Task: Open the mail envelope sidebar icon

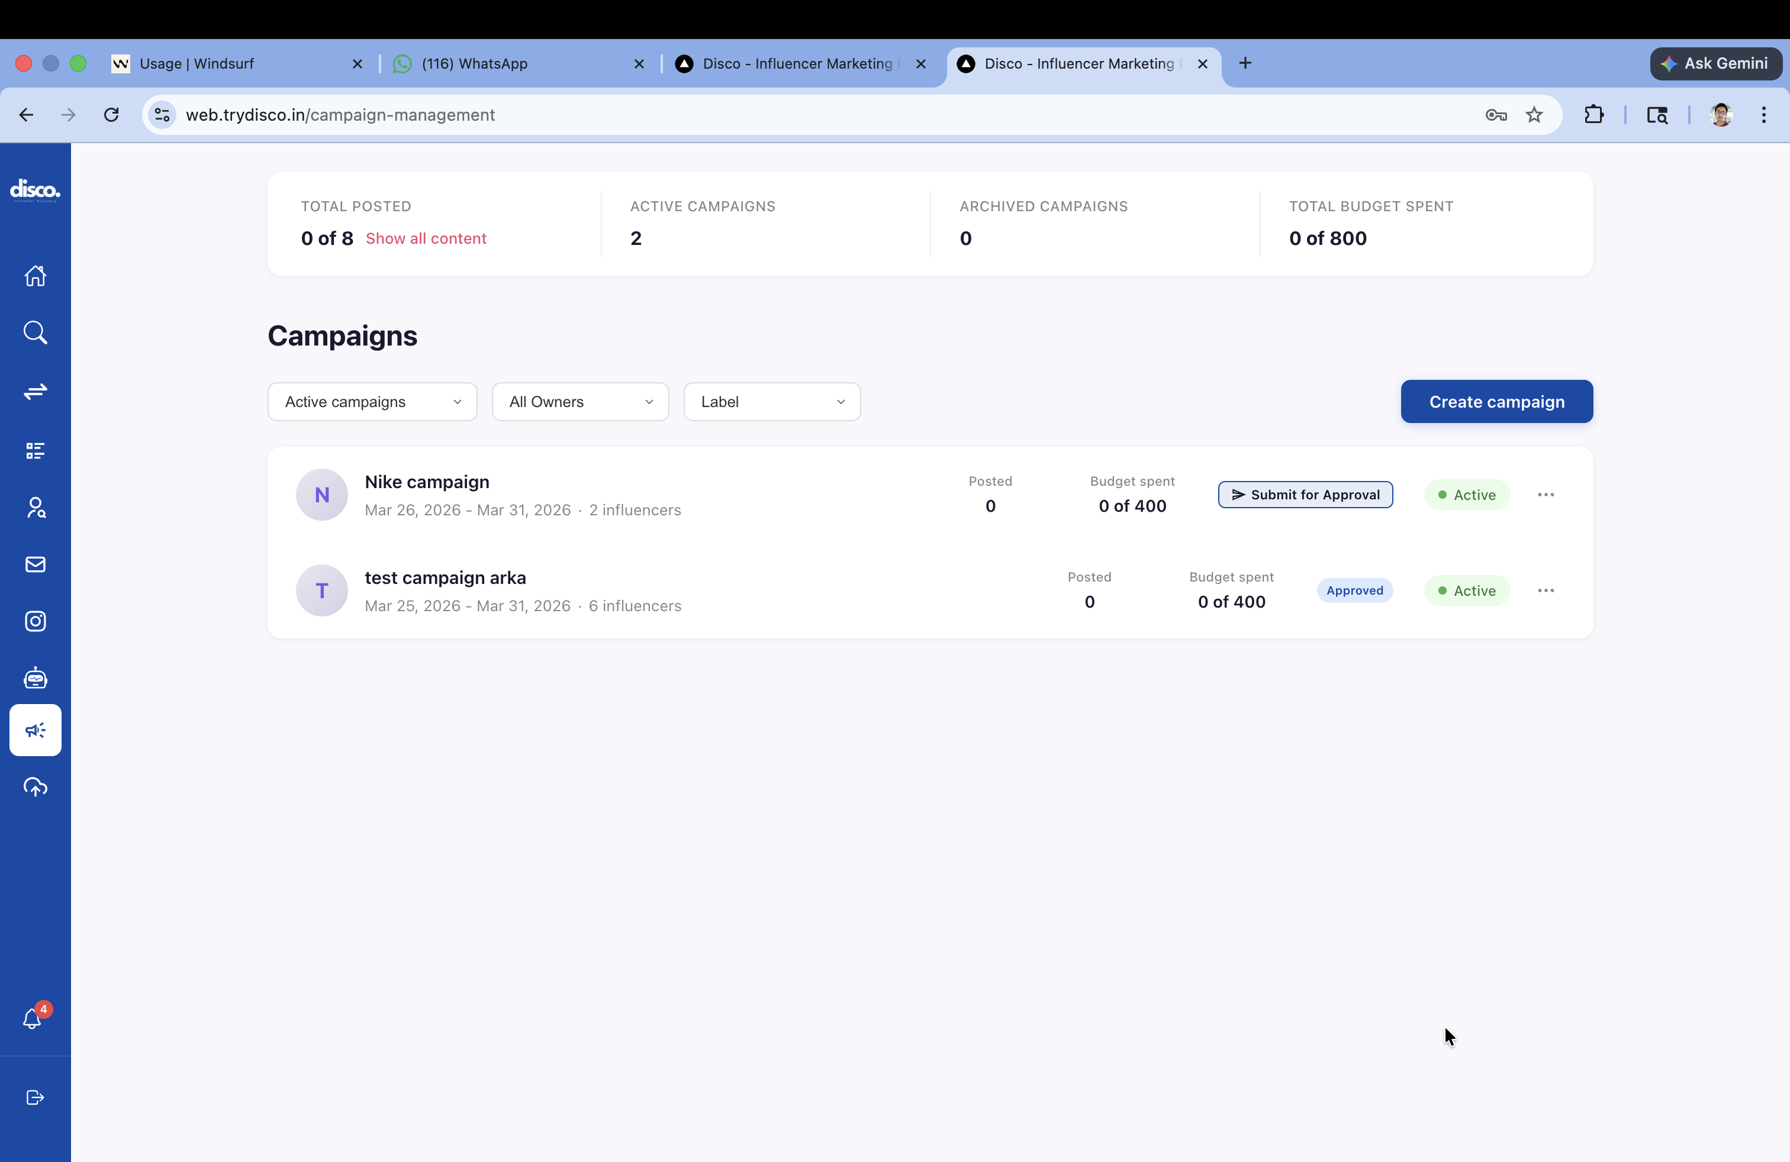Action: coord(36,564)
